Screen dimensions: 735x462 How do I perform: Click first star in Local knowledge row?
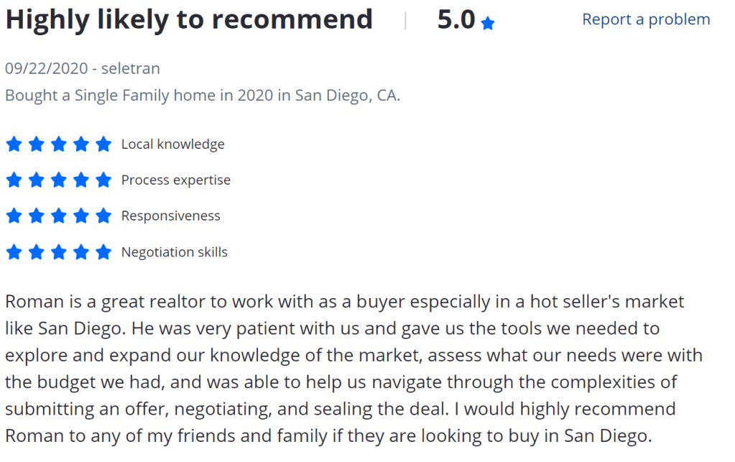pos(14,144)
